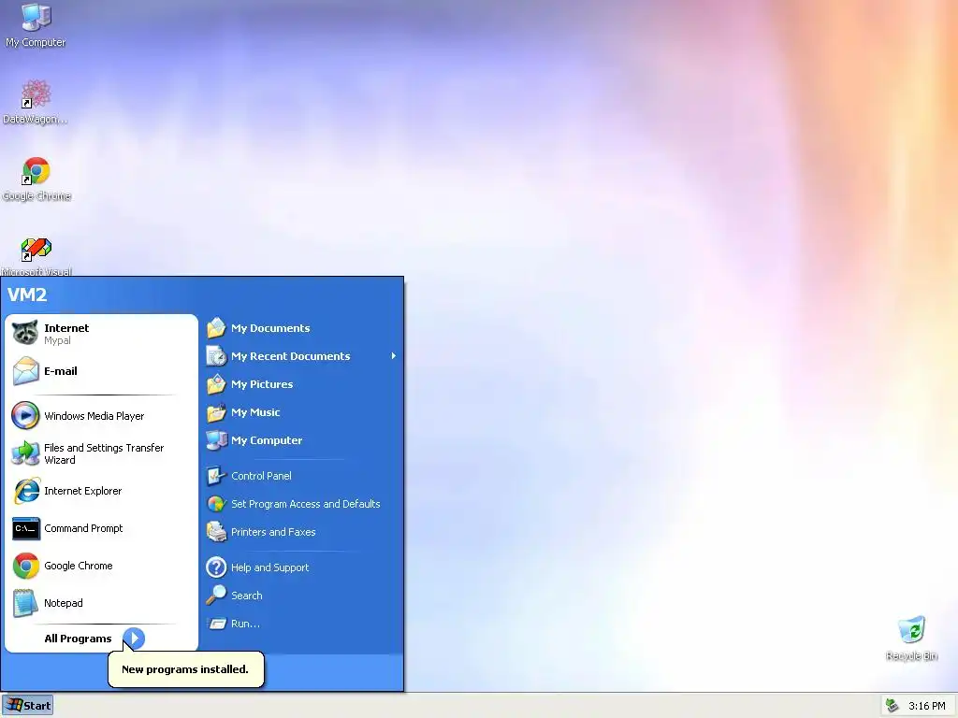Viewport: 958px width, 718px height.
Task: Open Microsoft Visual desktop shortcut
Action: 36,256
